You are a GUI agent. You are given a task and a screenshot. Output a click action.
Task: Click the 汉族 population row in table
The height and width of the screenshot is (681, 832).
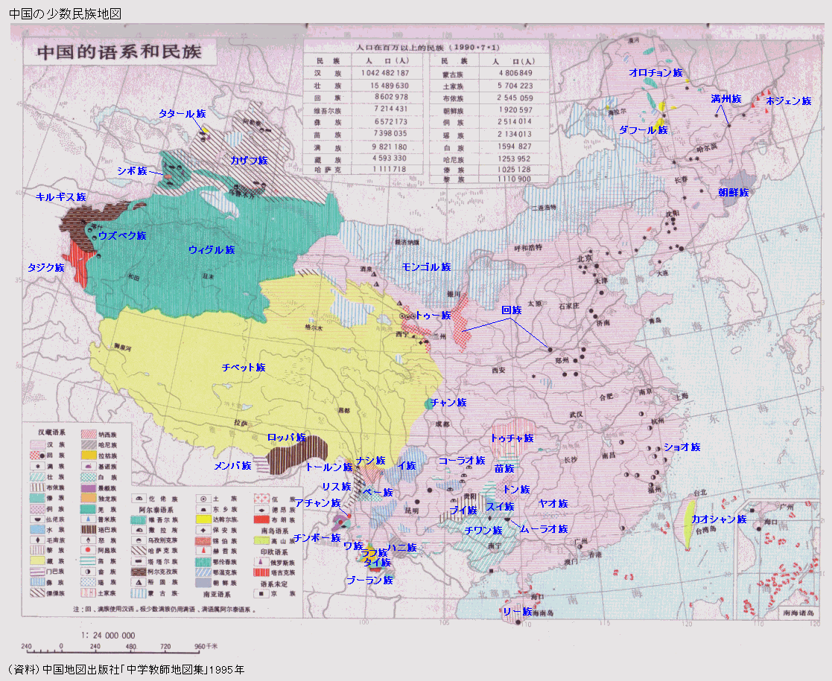tap(365, 74)
